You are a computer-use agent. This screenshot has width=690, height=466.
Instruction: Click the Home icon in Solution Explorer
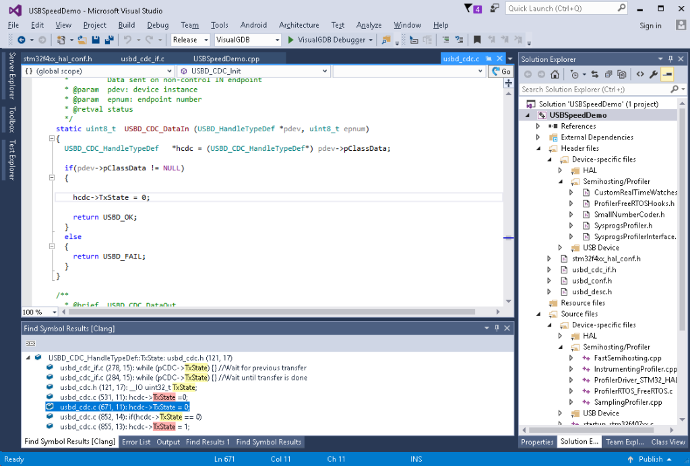554,74
